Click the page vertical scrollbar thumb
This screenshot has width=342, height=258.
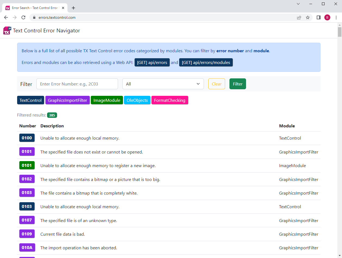340,32
